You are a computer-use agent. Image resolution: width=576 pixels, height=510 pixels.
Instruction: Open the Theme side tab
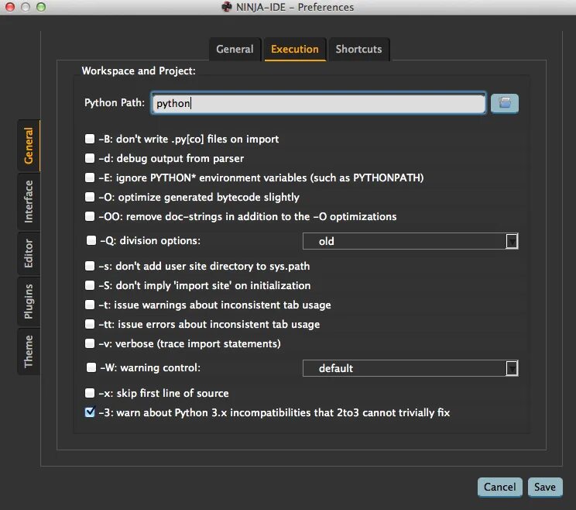pyautogui.click(x=29, y=351)
